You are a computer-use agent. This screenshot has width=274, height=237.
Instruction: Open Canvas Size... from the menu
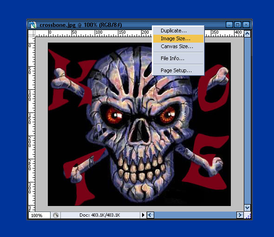[x=178, y=46]
